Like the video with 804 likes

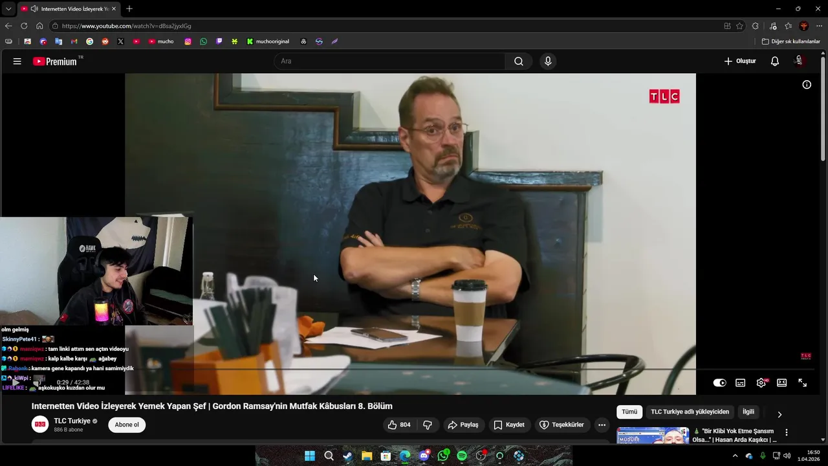coord(399,425)
